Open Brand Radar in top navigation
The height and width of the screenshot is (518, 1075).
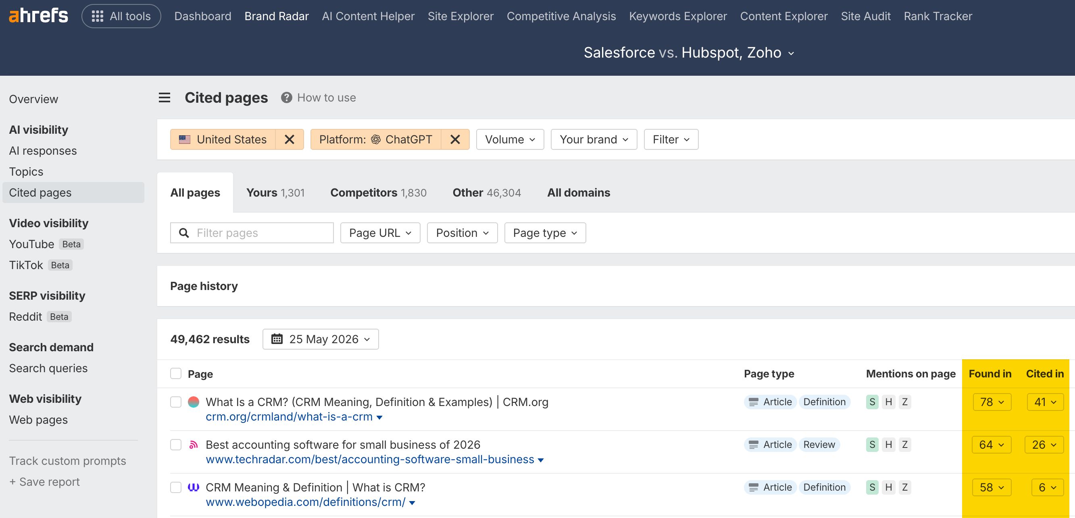coord(277,16)
